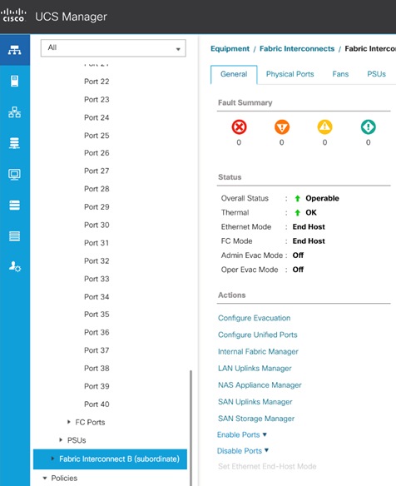This screenshot has width=396, height=486.
Task: Open the All filter dropdown
Action: click(x=113, y=48)
